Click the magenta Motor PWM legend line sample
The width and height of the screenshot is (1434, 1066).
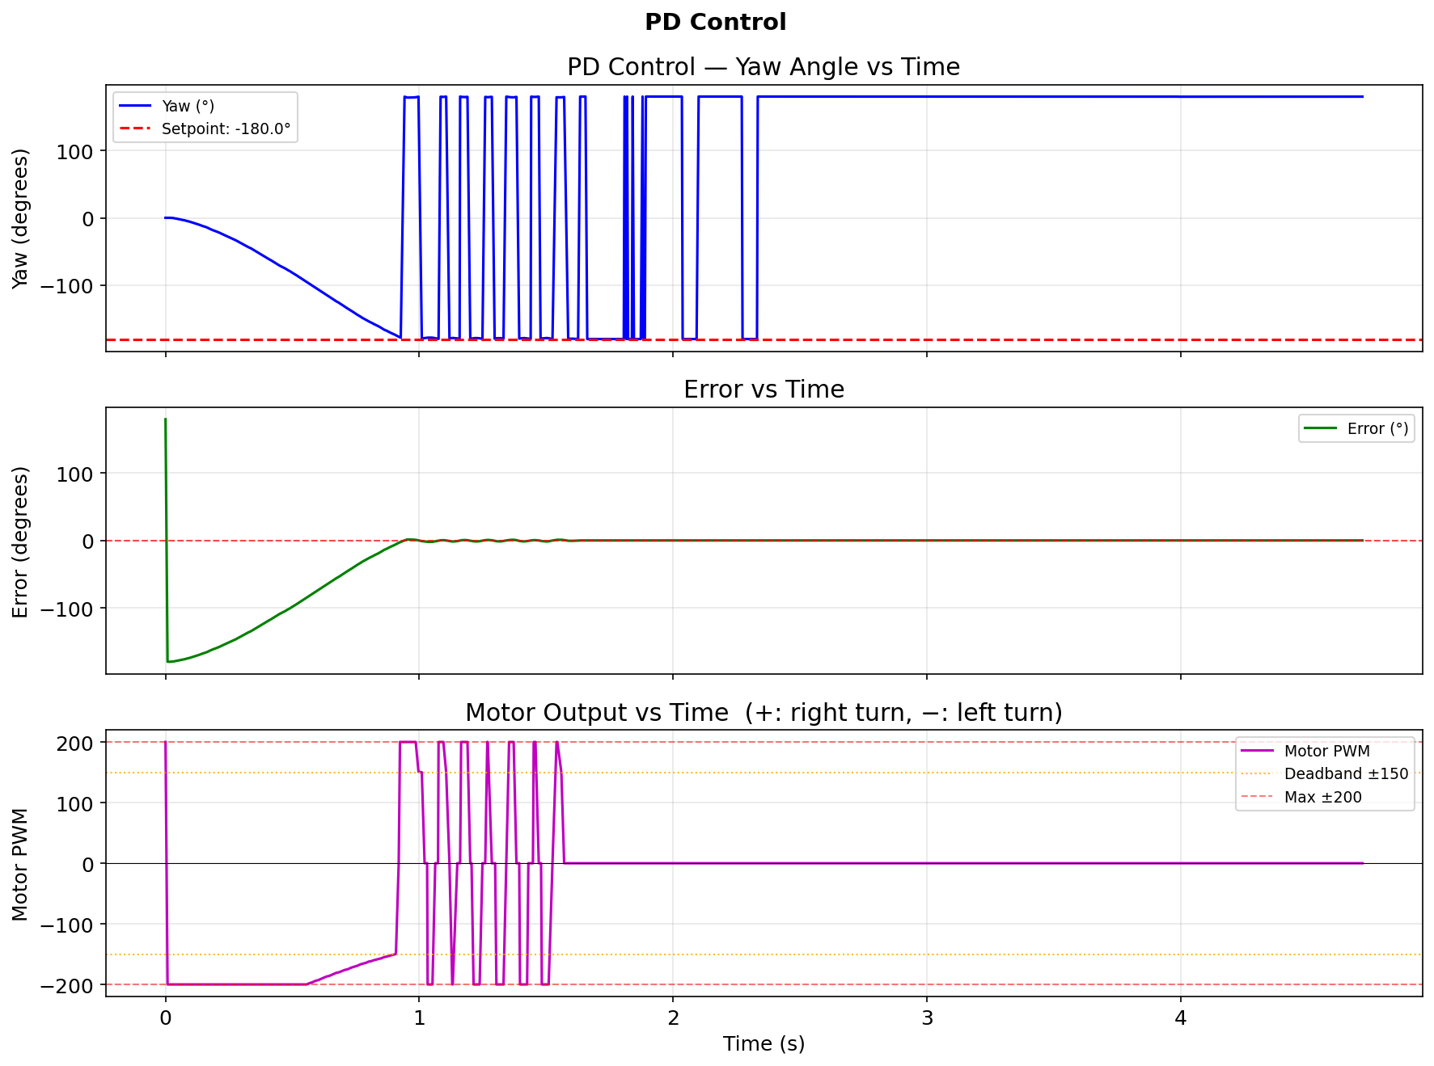(1257, 751)
